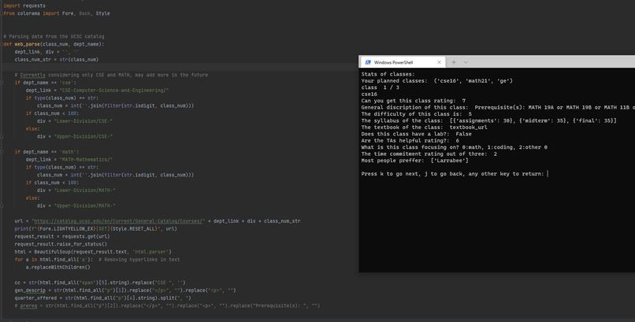The height and width of the screenshot is (322, 635).
Task: Click the 'General discription of this class' line
Action: click(x=498, y=107)
